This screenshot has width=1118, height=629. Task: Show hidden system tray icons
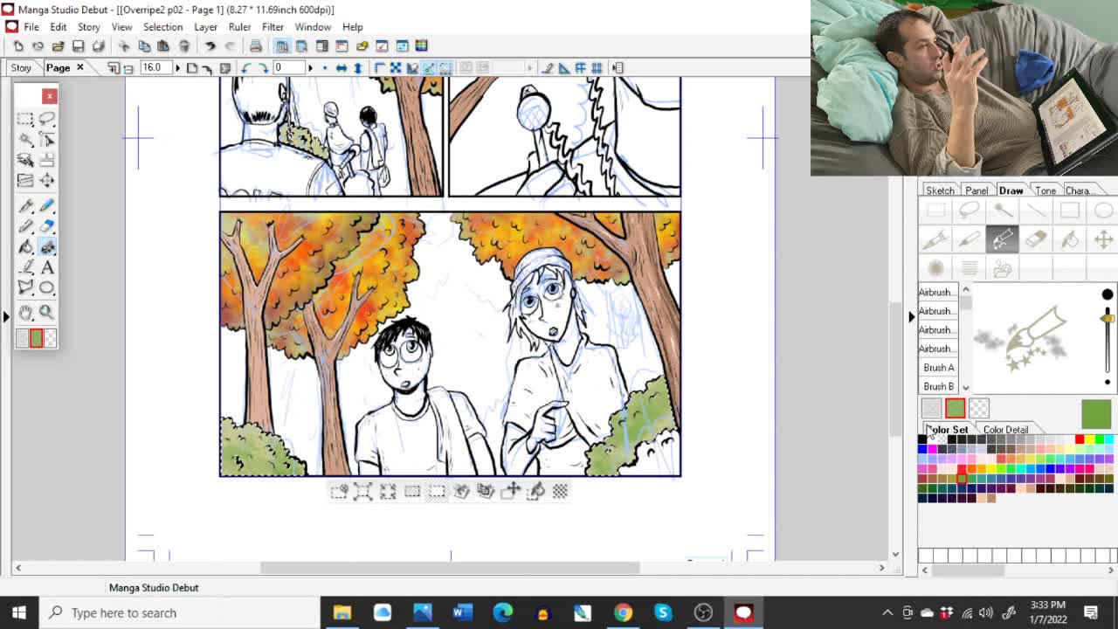click(887, 612)
